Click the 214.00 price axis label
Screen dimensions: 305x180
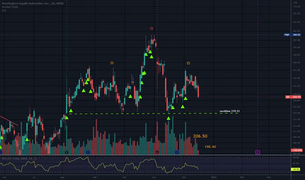click(x=296, y=126)
